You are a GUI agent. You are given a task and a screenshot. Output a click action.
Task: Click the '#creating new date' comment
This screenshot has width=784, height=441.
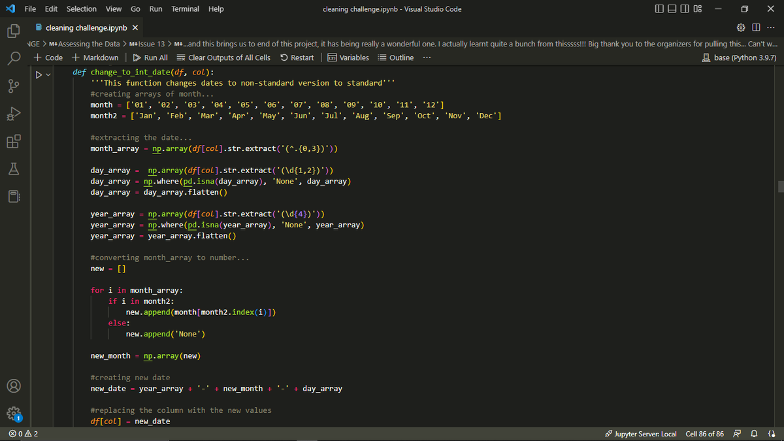coord(130,377)
